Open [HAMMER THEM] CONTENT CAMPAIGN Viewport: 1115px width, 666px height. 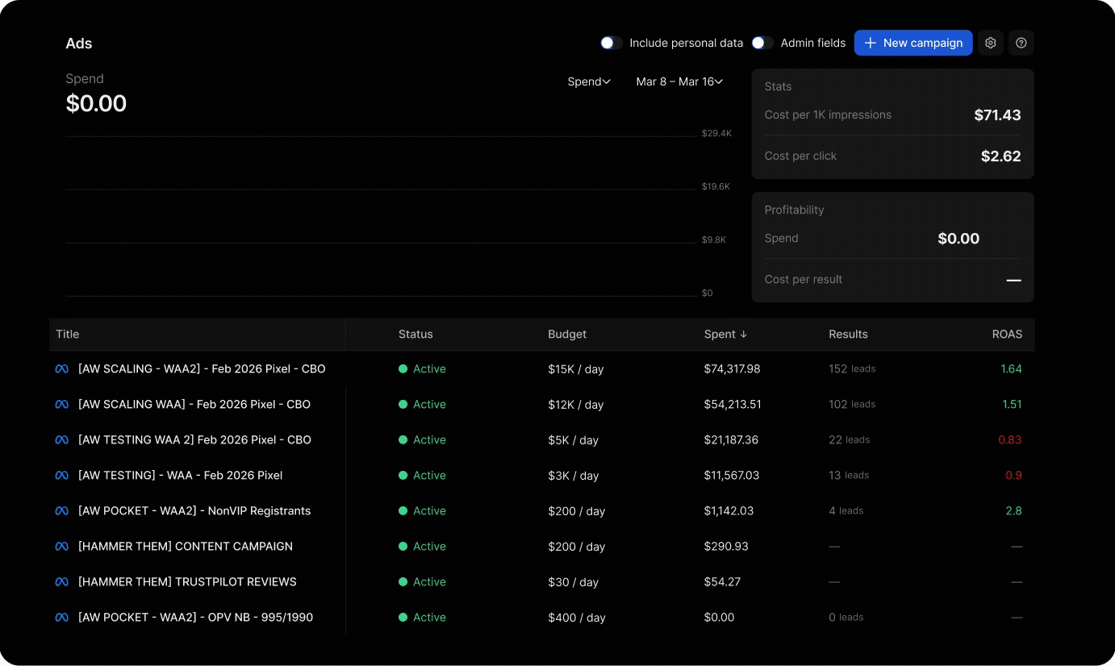[x=186, y=546]
